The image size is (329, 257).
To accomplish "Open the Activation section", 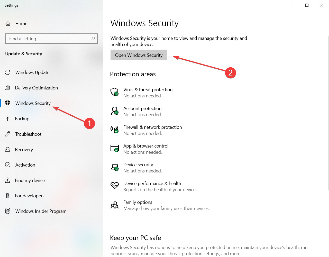I will point(25,165).
